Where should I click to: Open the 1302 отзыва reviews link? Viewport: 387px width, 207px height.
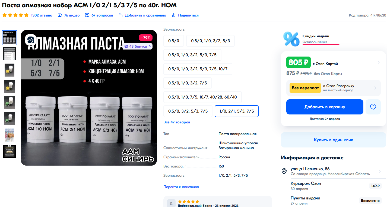[42, 15]
